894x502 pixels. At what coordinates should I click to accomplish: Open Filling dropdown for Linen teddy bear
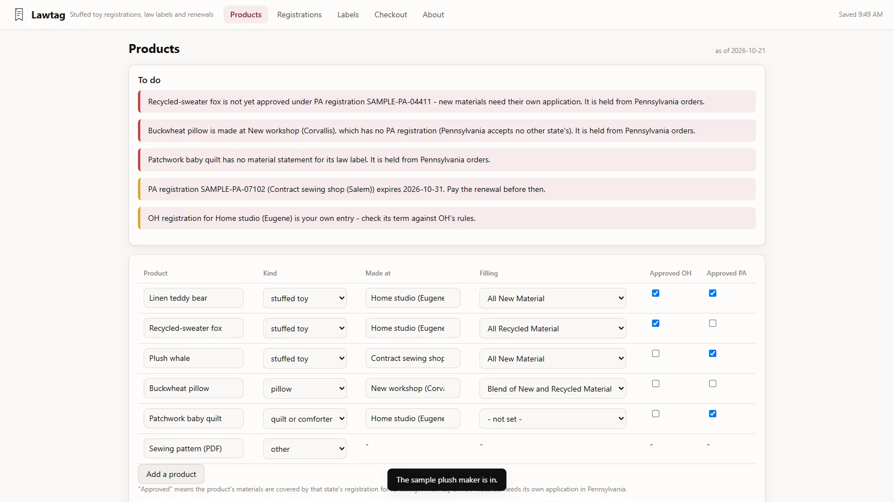point(553,298)
